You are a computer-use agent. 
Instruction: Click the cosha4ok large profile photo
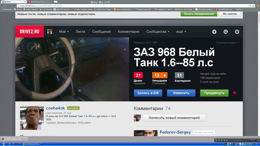32,118
